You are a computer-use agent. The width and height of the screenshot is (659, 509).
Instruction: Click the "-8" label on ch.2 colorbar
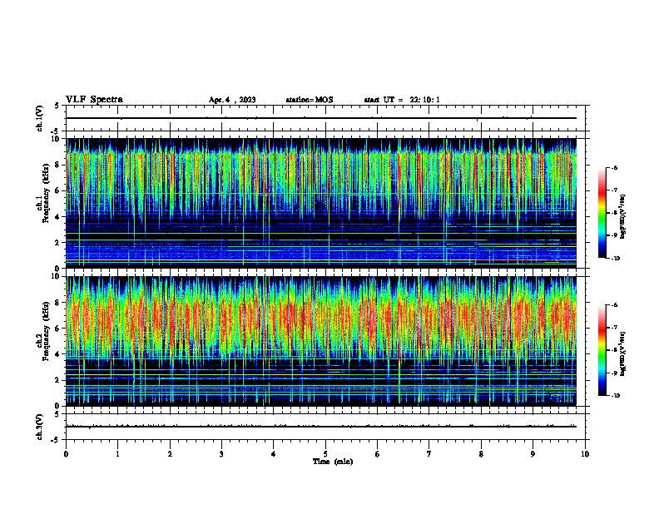614,350
